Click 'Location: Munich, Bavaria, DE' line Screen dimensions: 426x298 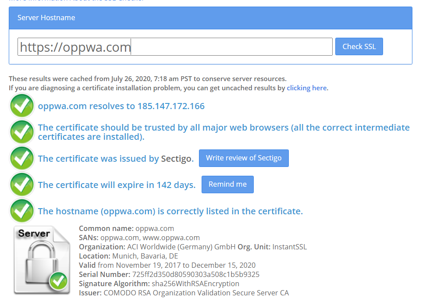128,256
